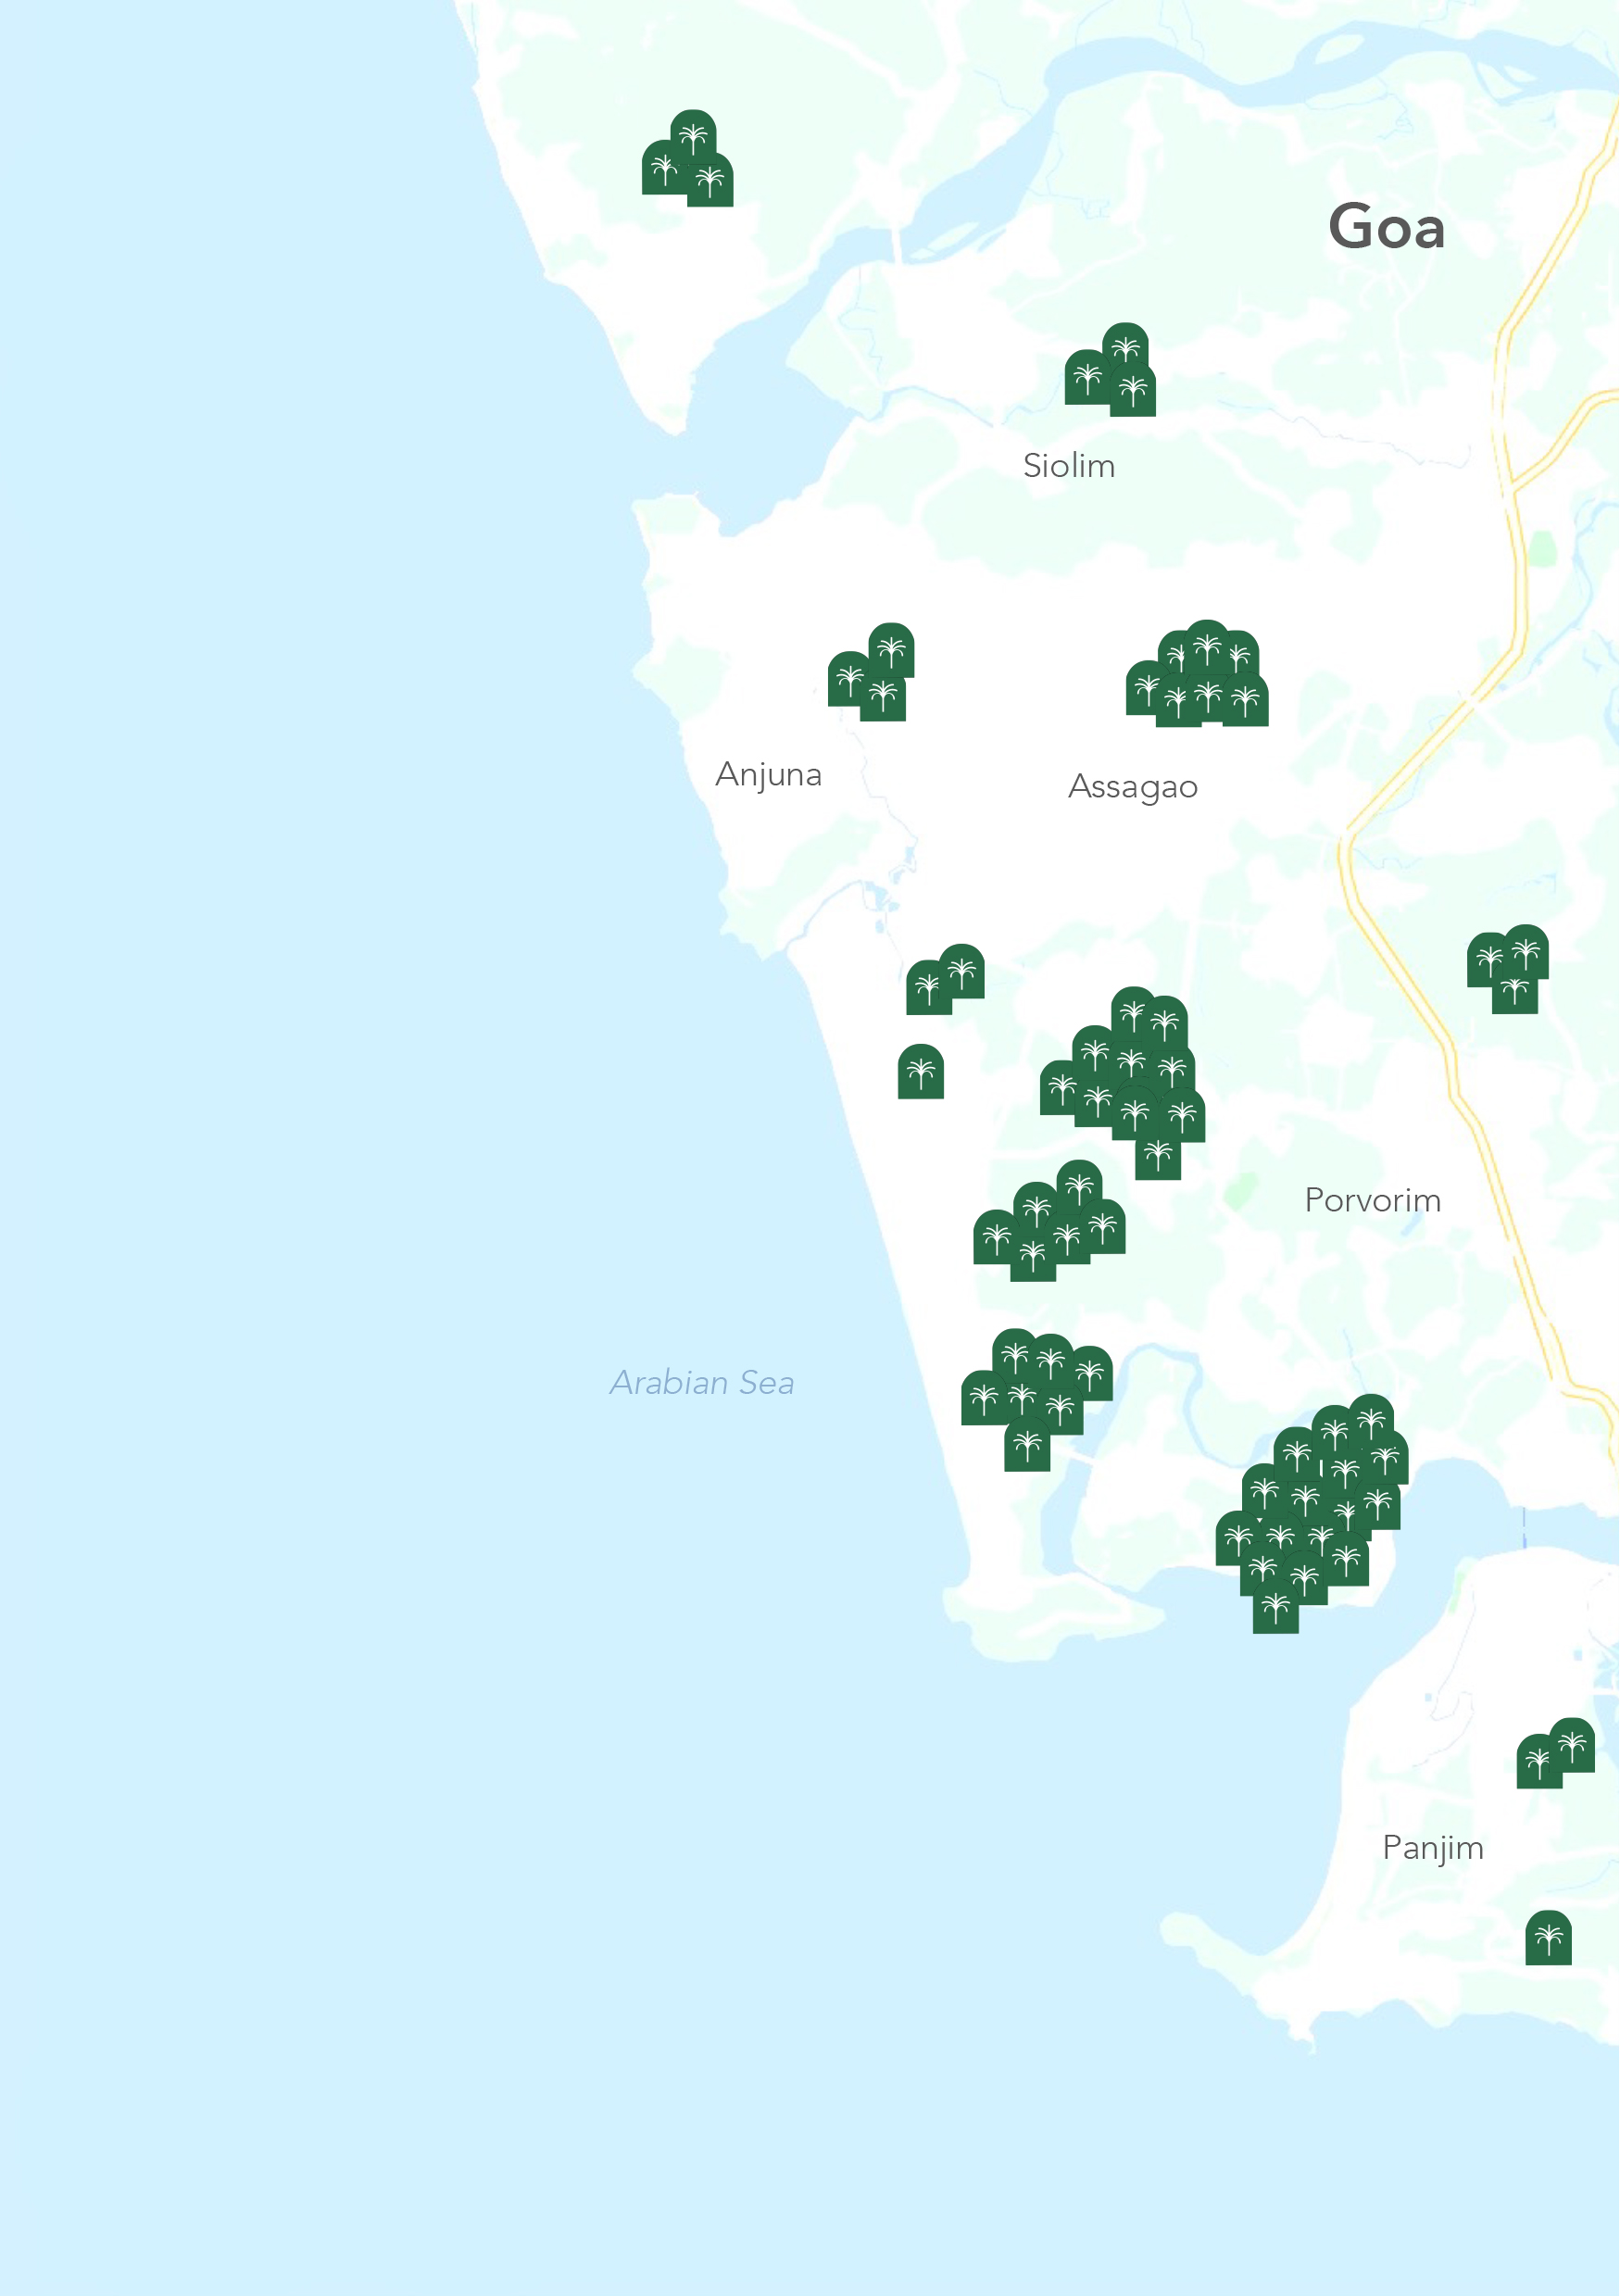Select the bottom marker of the cluster nearest Arabian Sea label

click(1027, 1443)
